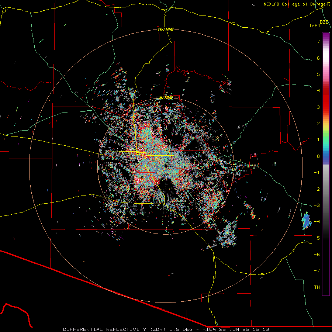Image resolution: width=332 pixels, height=332 pixels.
Task: Click the '0.5 DEG' elevation text
Action: click(x=181, y=329)
